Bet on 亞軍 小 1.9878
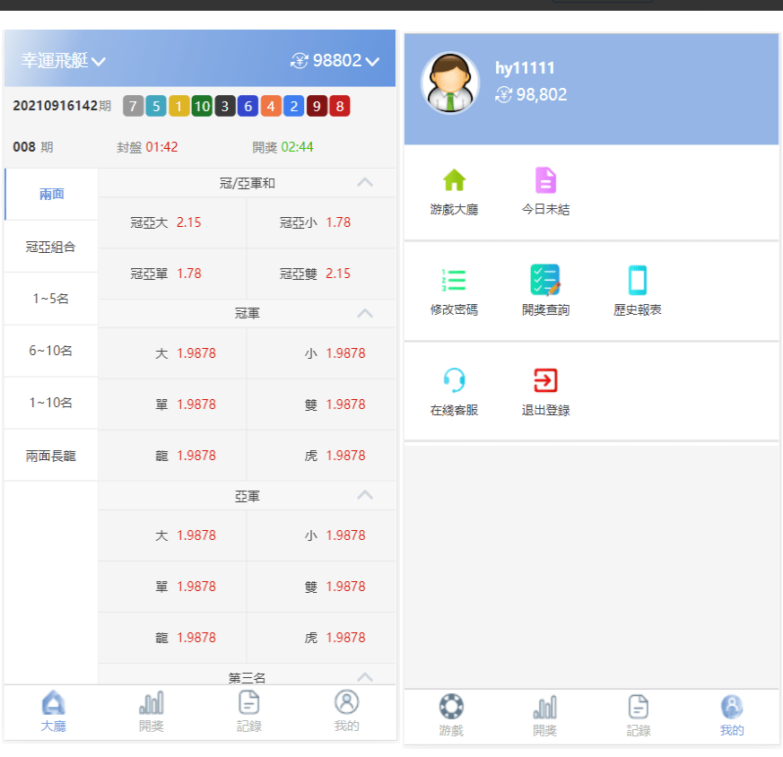 pyautogui.click(x=321, y=535)
